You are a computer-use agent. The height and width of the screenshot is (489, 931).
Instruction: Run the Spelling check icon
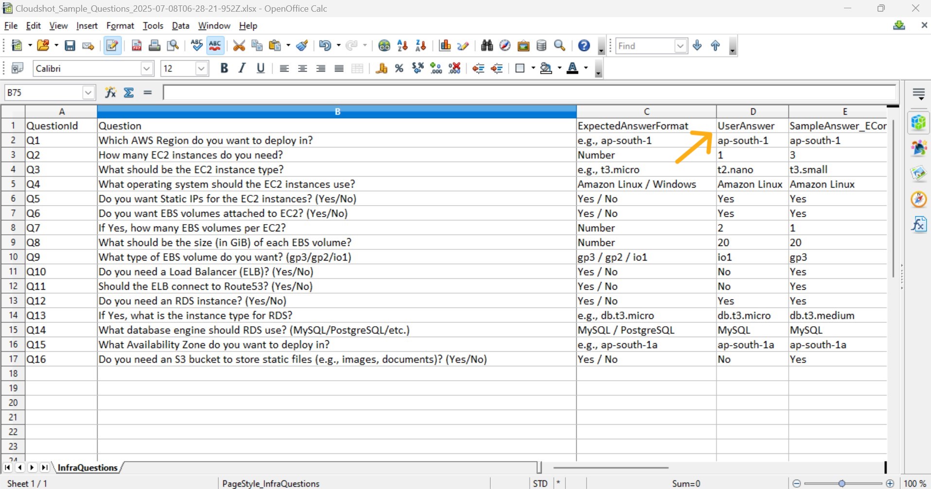[196, 46]
